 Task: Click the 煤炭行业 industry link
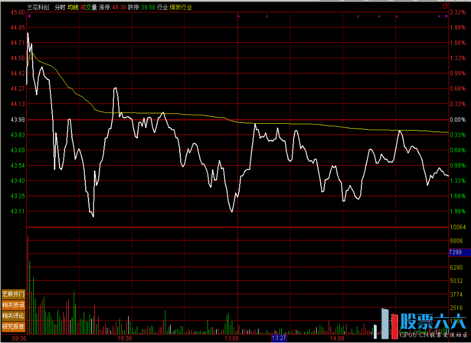tap(180, 8)
